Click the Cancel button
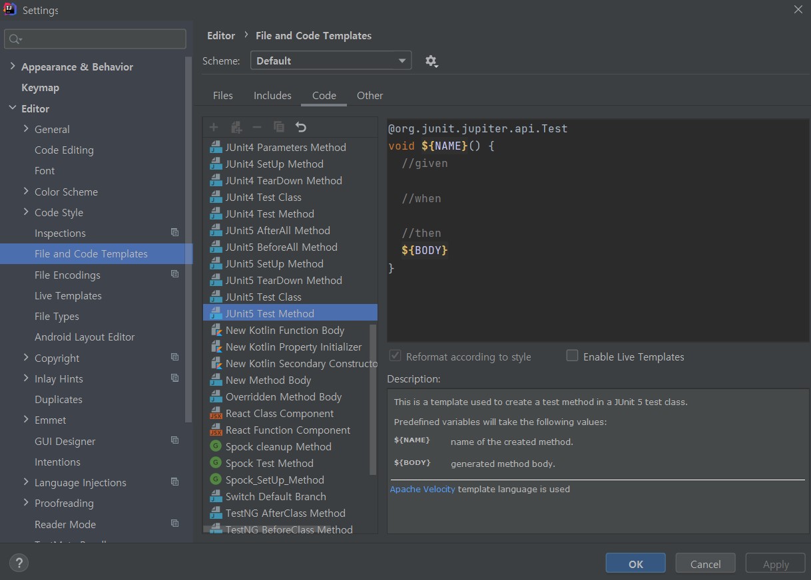Screen dimensions: 811x580 [x=706, y=563]
